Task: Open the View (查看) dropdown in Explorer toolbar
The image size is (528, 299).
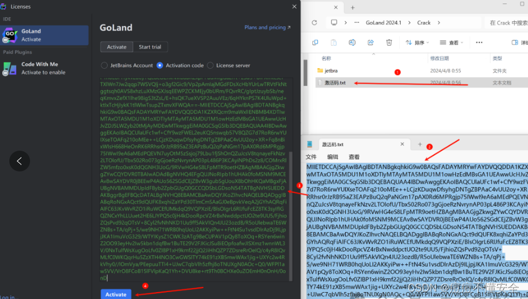Action: 452,42
